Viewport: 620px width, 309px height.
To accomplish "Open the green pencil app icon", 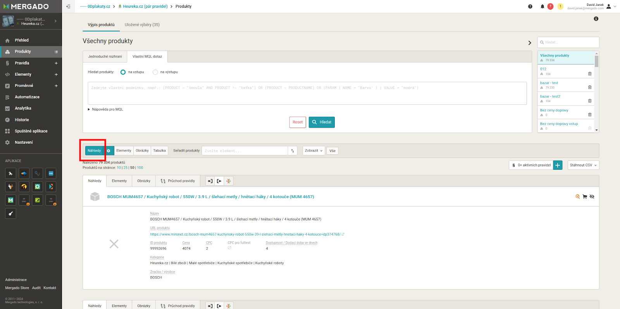I will 38,200.
